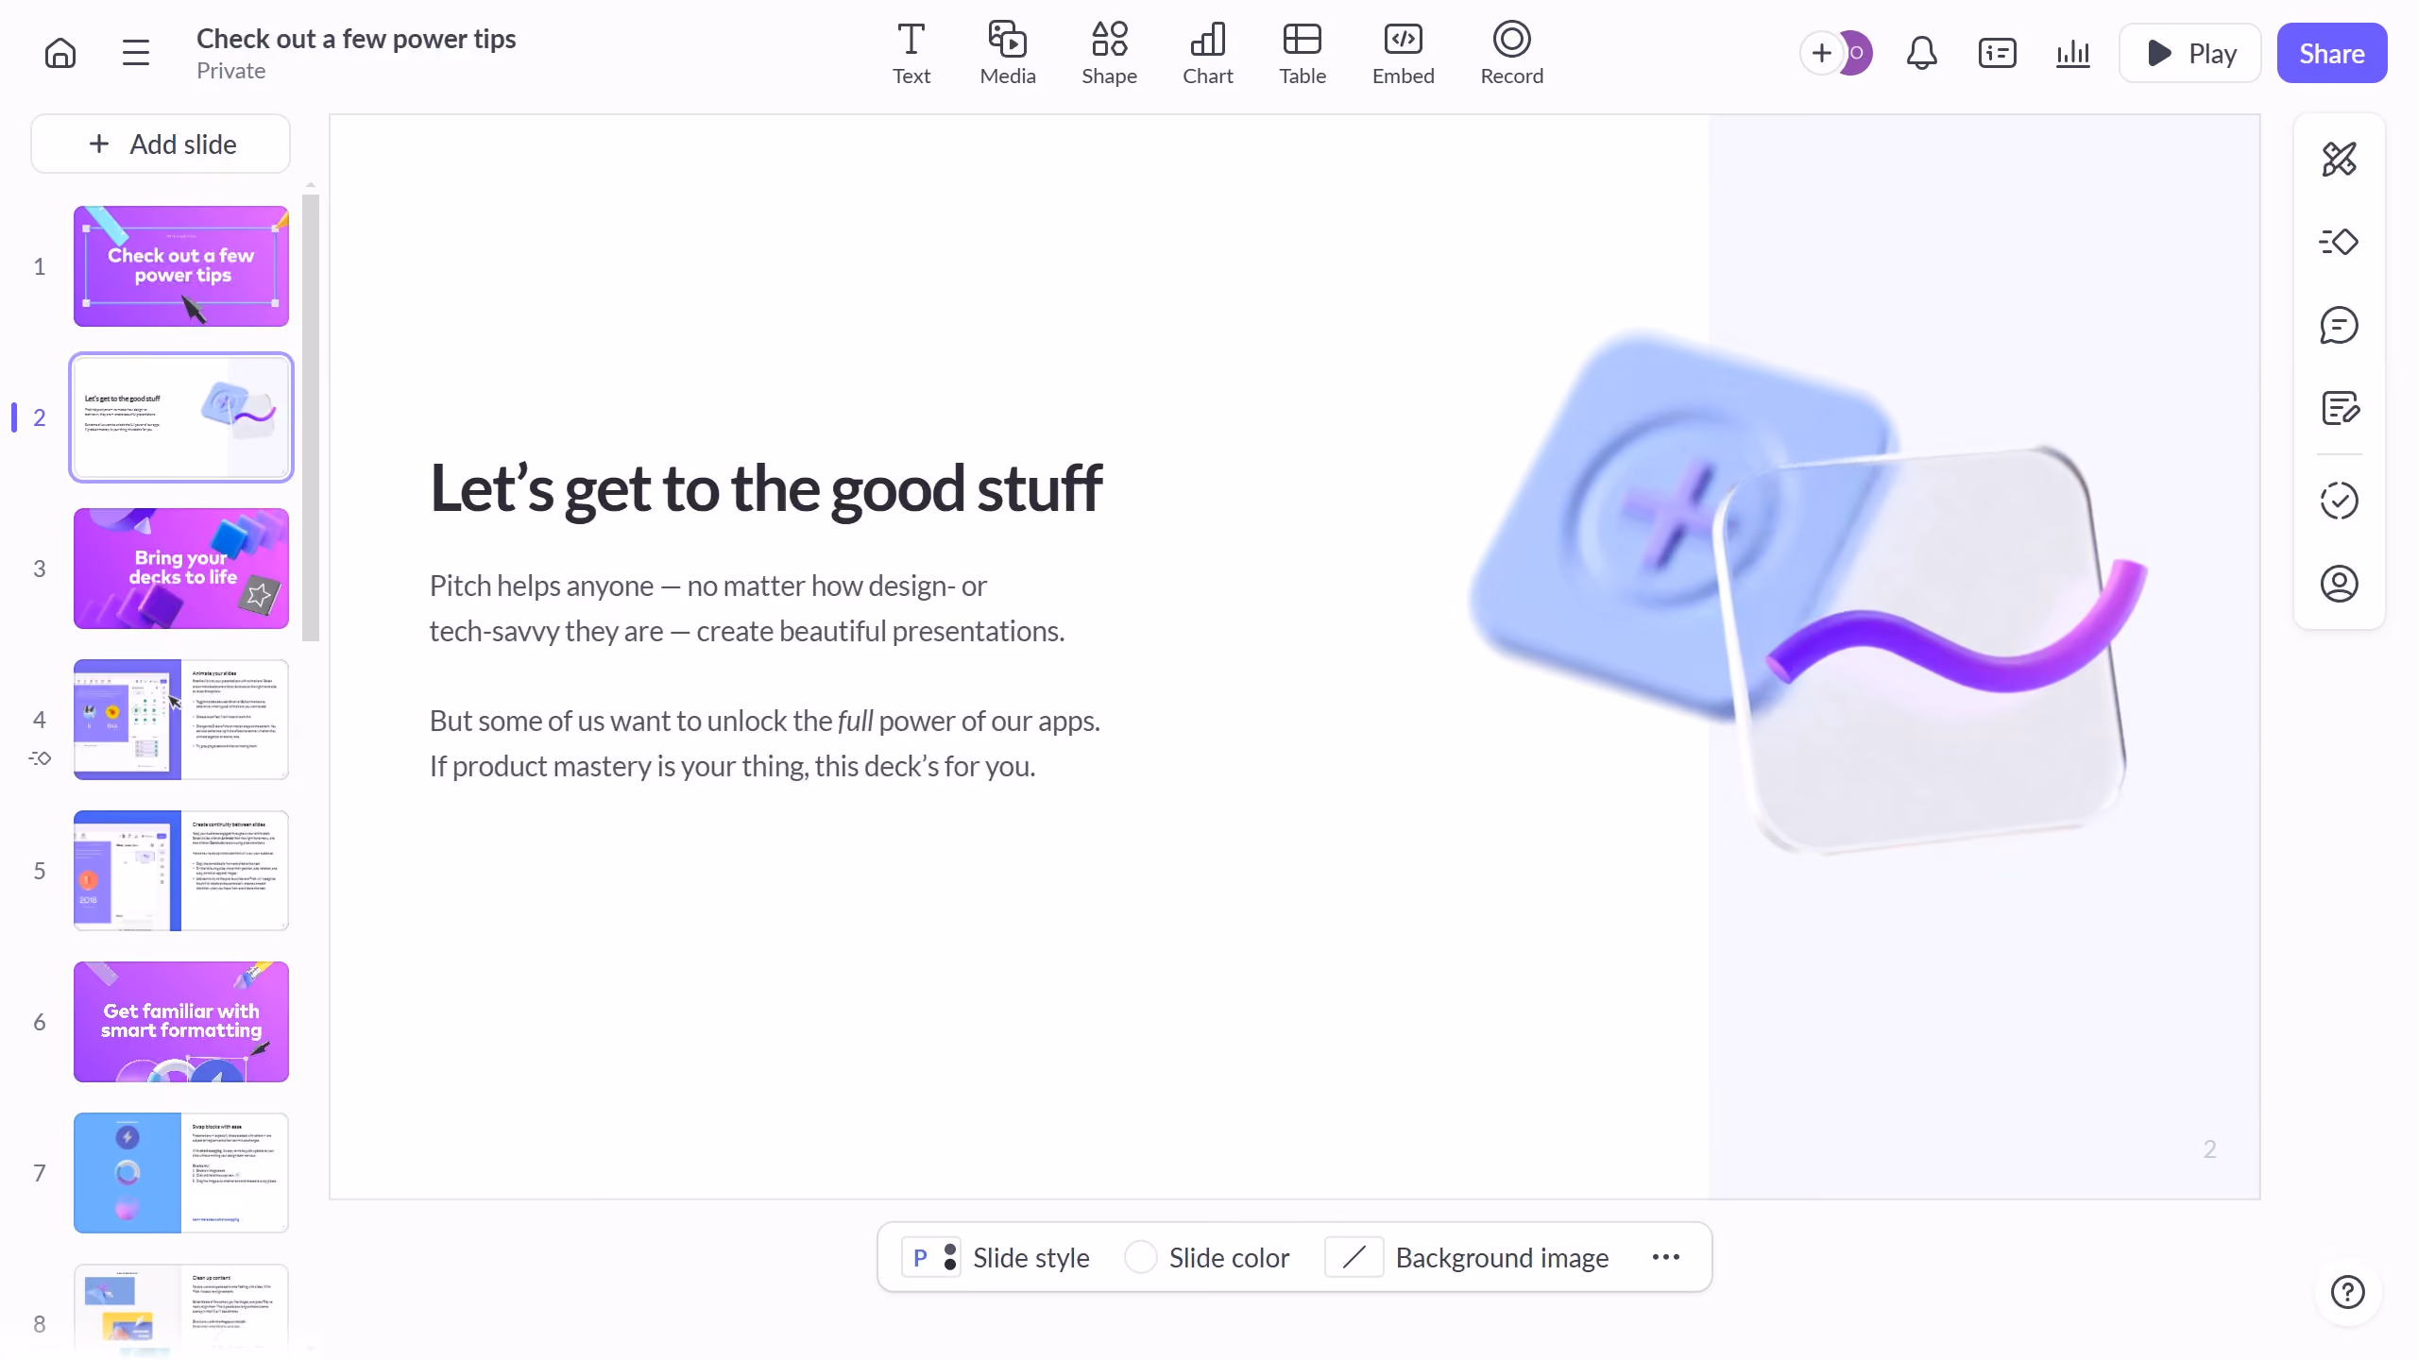Click the slide panel scrollbar
The width and height of the screenshot is (2418, 1360).
click(311, 417)
